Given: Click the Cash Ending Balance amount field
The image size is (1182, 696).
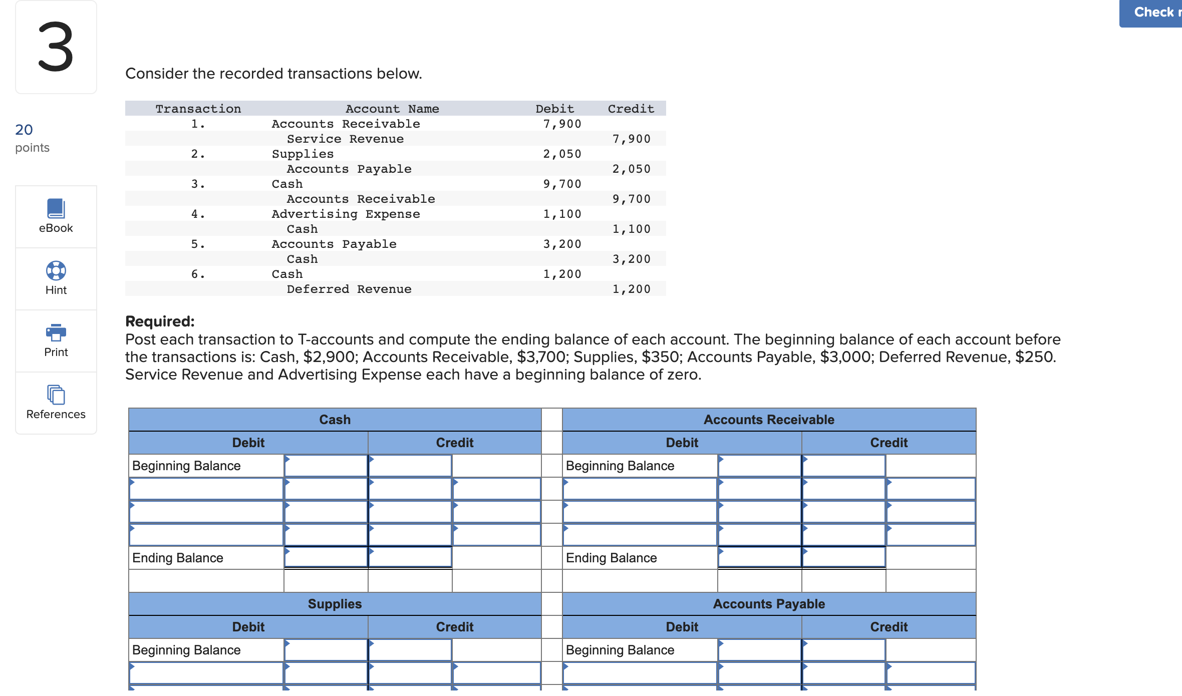Looking at the screenshot, I should click(326, 557).
